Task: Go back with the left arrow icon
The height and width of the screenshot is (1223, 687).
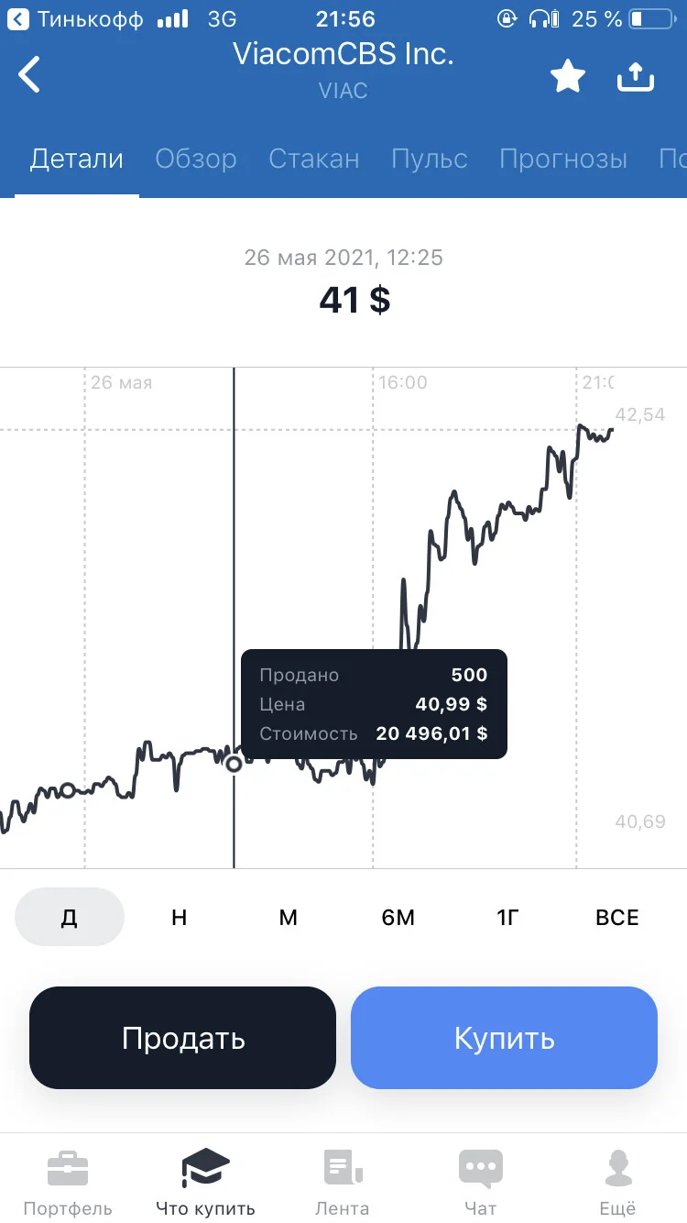Action: (x=29, y=74)
